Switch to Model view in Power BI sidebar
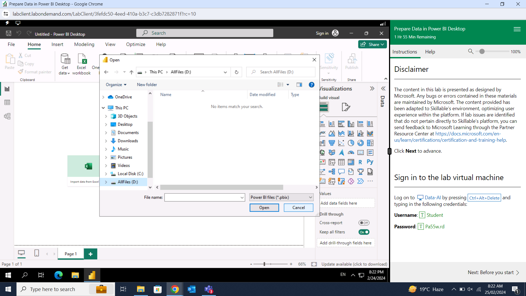 click(x=7, y=116)
